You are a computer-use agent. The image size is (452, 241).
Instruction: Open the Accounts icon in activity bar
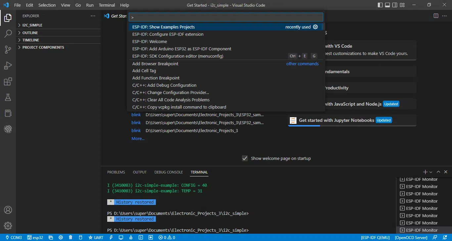click(8, 210)
